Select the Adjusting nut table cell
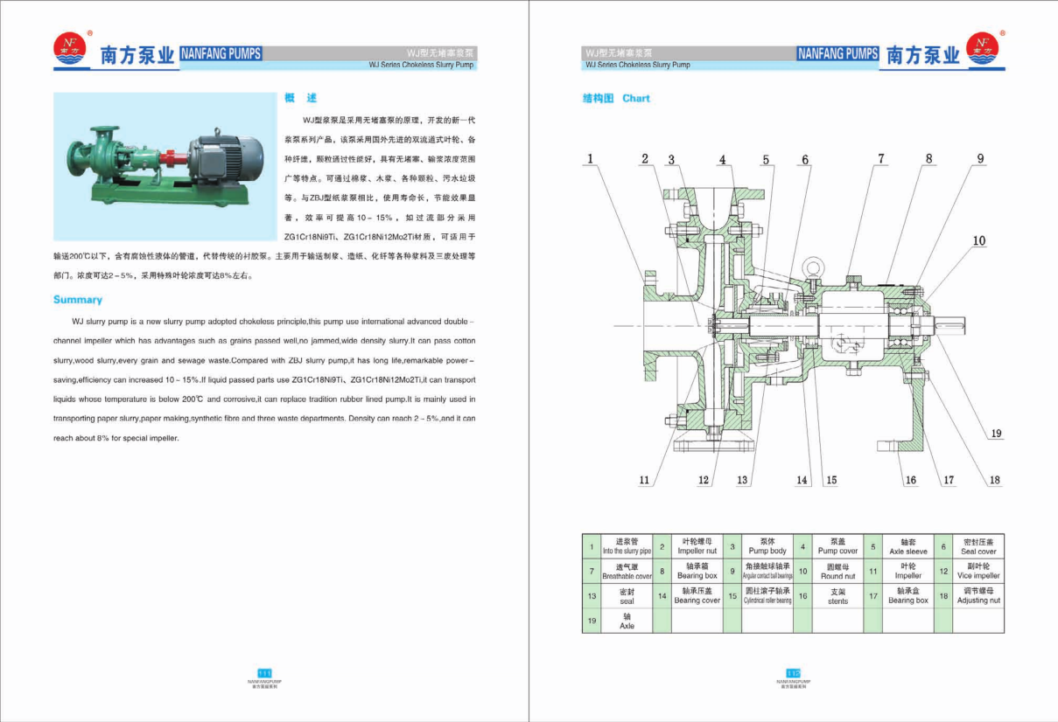 pyautogui.click(x=977, y=596)
